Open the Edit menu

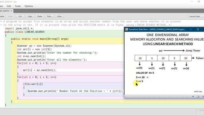[x=9, y=6]
